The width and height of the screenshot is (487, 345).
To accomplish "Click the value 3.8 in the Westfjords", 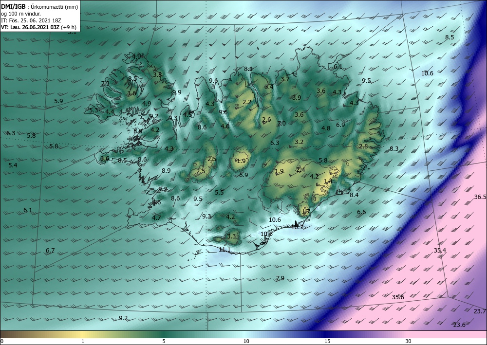I will tap(157, 74).
